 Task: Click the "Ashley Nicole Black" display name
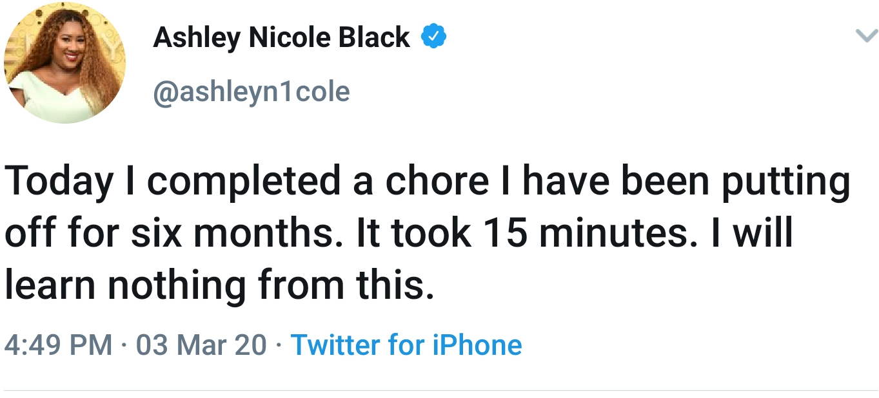281,39
